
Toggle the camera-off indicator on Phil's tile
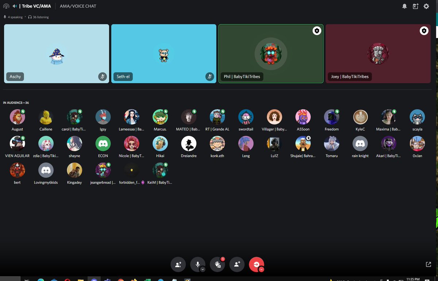pos(316,31)
